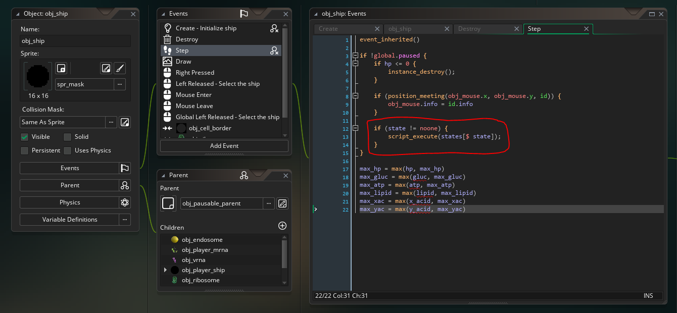This screenshot has height=313, width=677.
Task: Open the Events button in the object panel
Action: (70, 168)
